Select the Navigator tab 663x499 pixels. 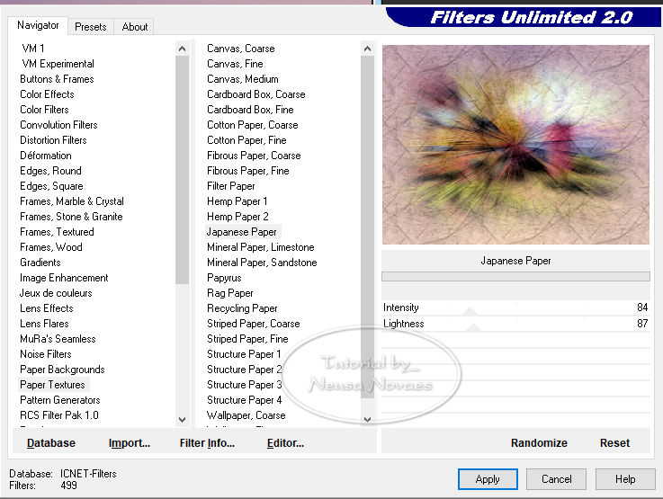38,25
